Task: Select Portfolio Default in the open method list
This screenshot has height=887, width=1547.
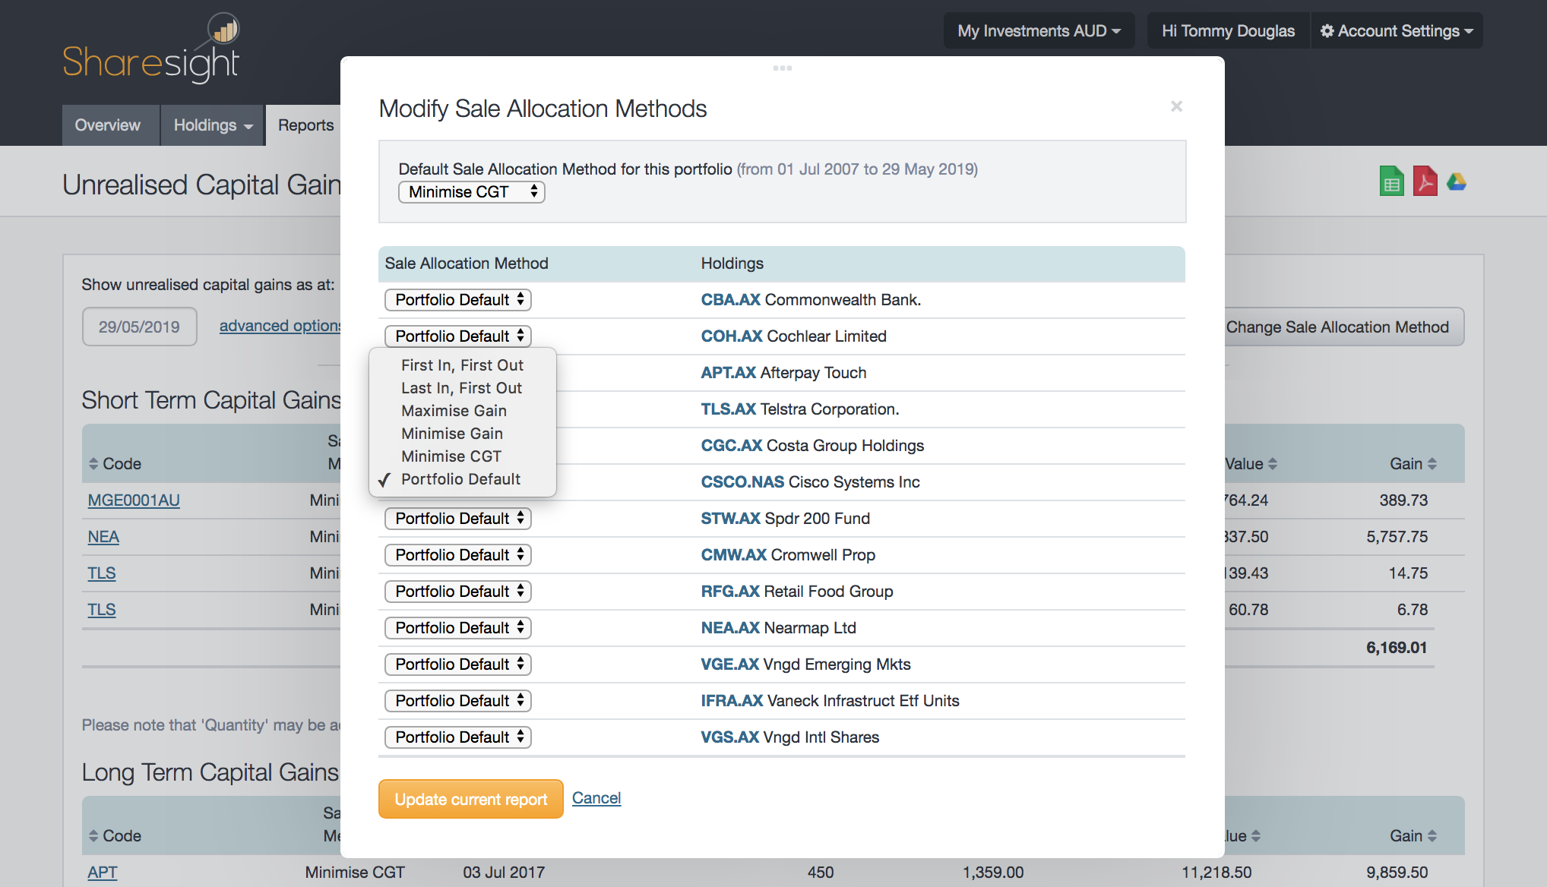Action: pyautogui.click(x=460, y=478)
